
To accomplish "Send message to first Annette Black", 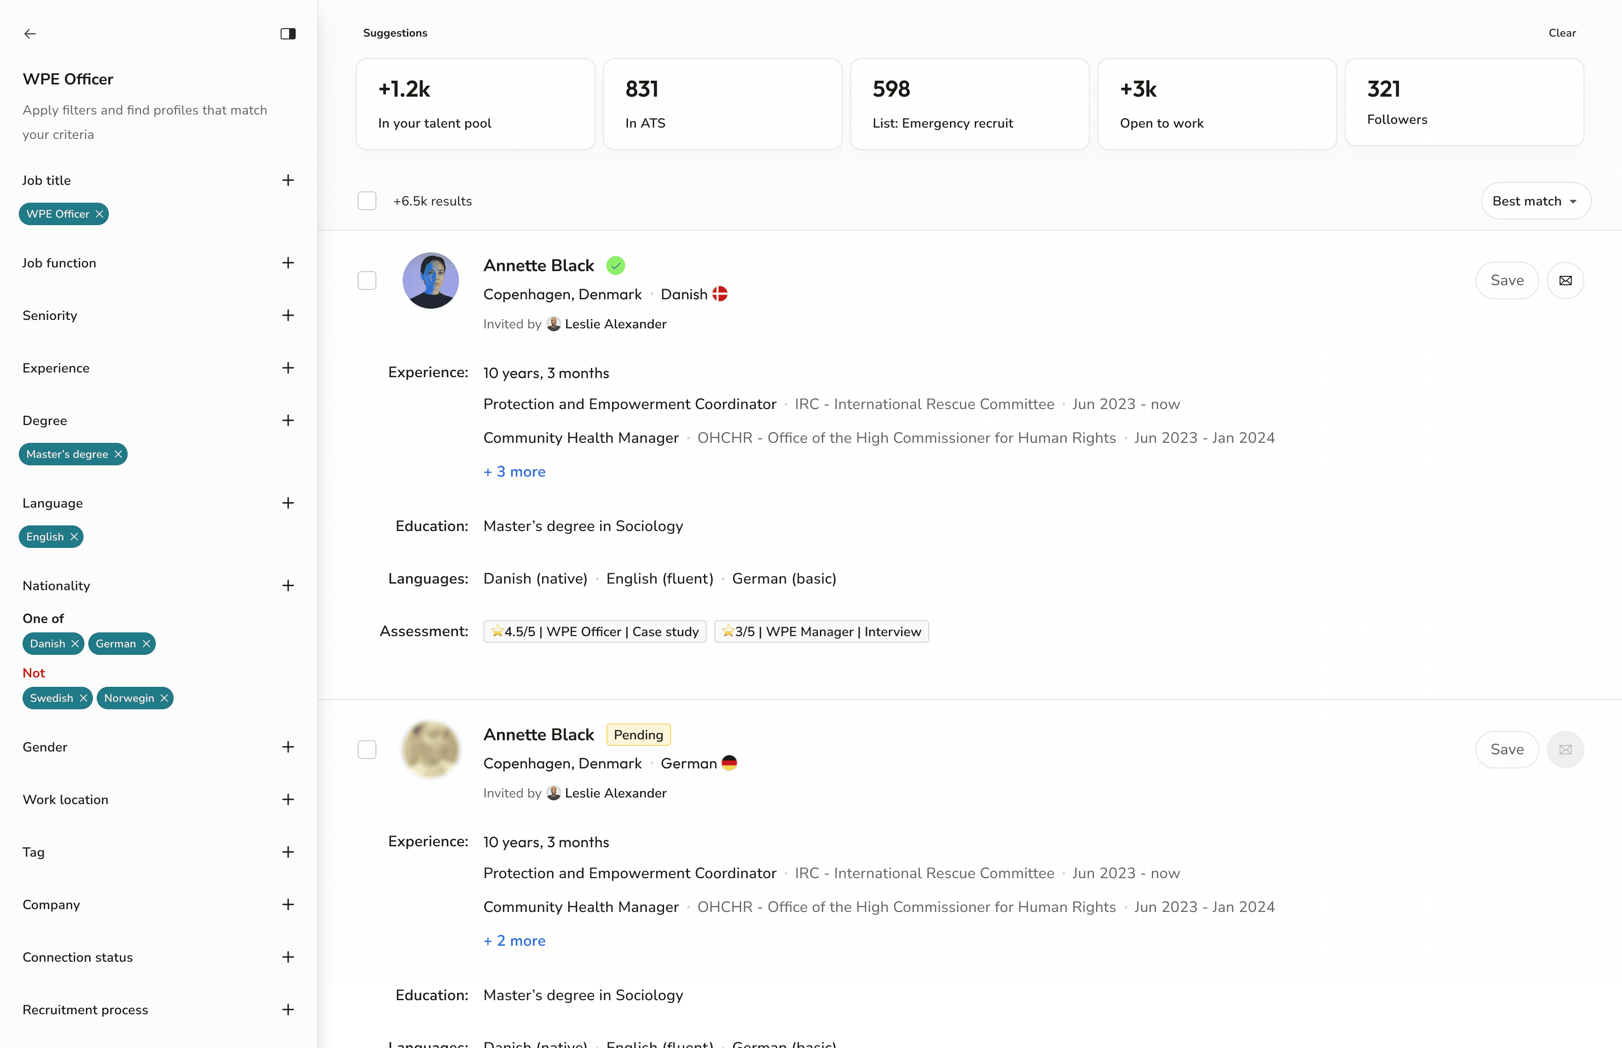I will click(x=1565, y=281).
